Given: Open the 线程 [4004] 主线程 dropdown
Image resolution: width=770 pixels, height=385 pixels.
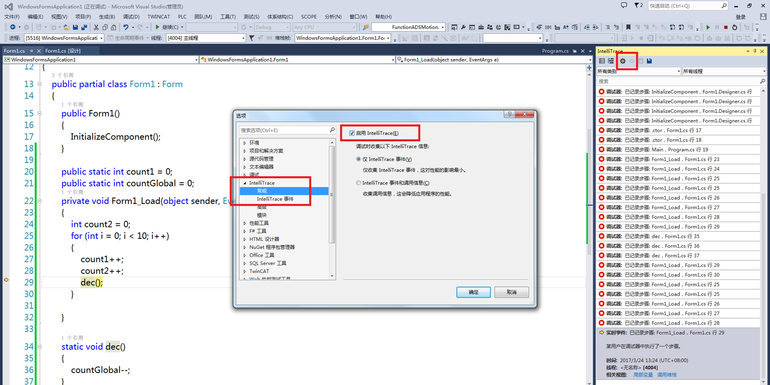Looking at the screenshot, I should pyautogui.click(x=206, y=38).
